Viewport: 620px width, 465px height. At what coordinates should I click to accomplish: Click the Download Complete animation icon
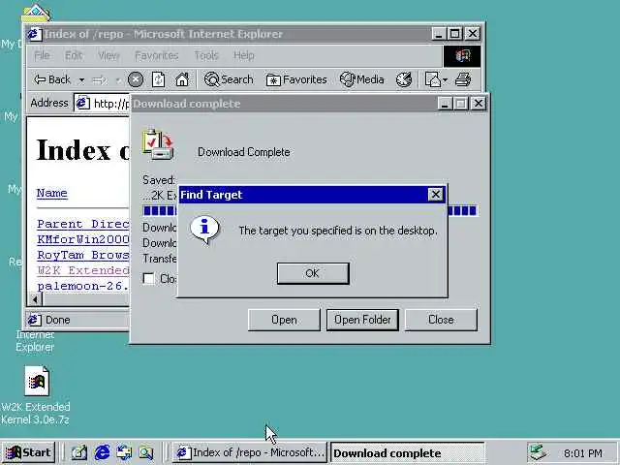(158, 144)
